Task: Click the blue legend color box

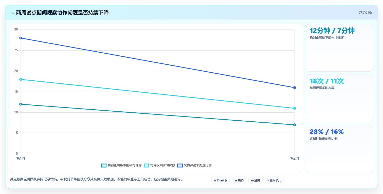Action: click(180, 165)
